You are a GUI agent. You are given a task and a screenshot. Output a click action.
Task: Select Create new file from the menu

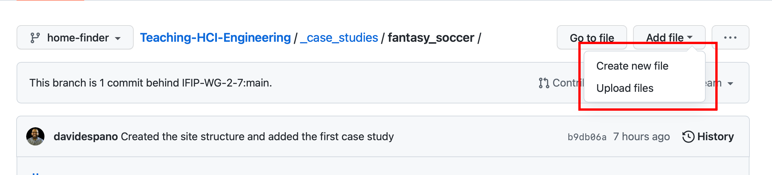coord(632,66)
